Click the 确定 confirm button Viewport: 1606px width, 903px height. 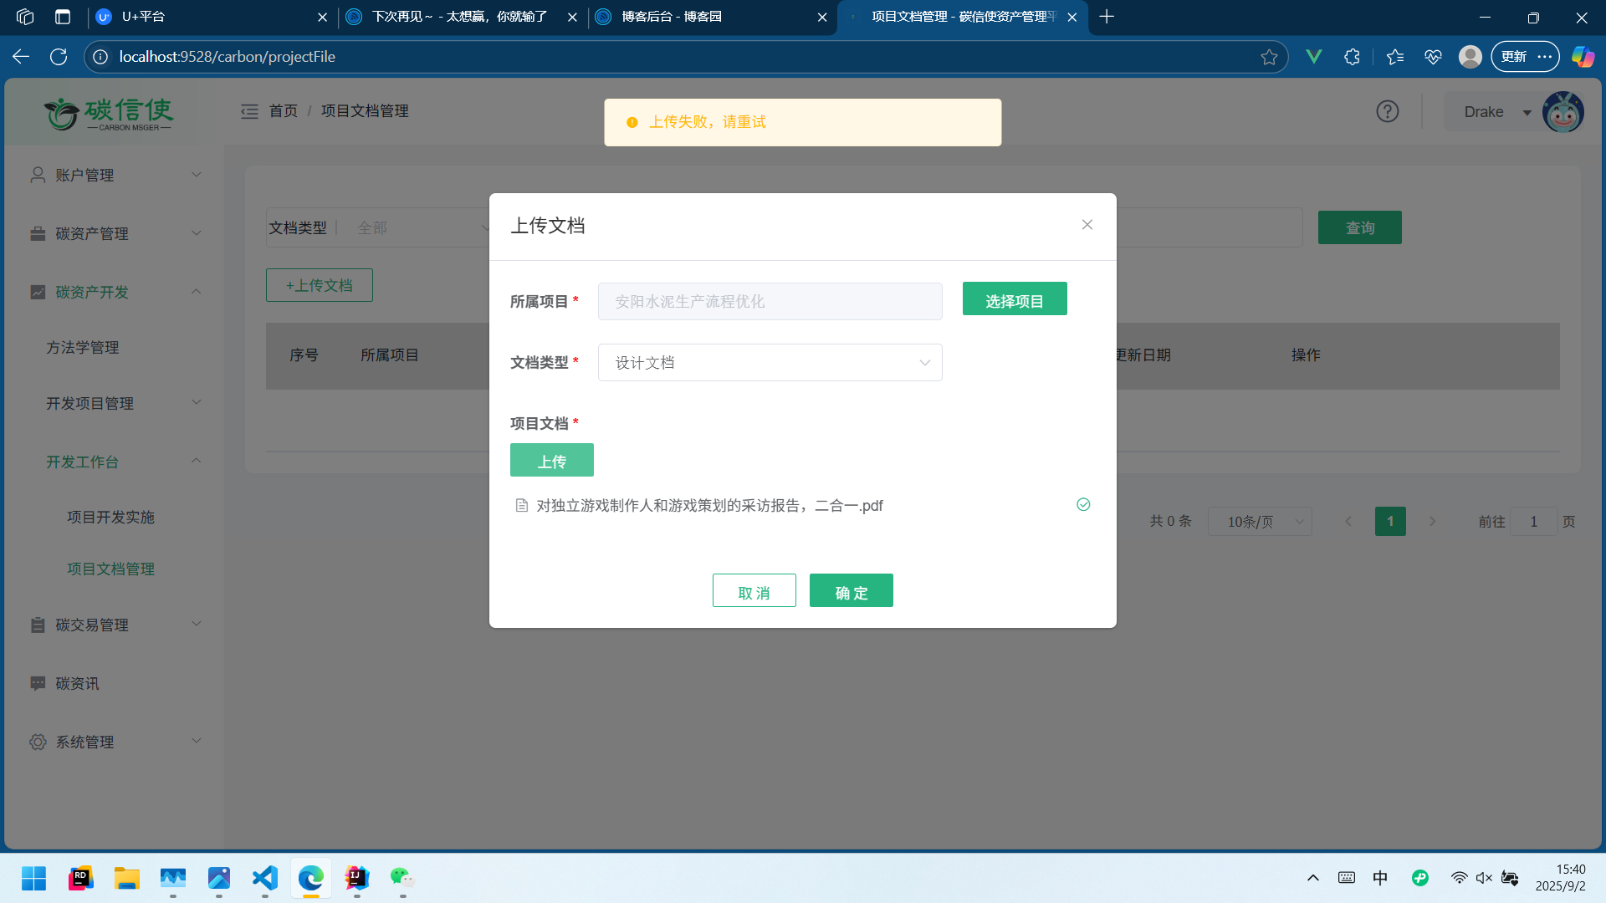(x=851, y=591)
